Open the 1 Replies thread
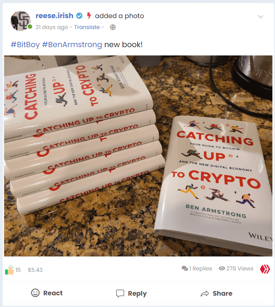Image resolution: width=275 pixels, height=307 pixels. click(x=201, y=269)
